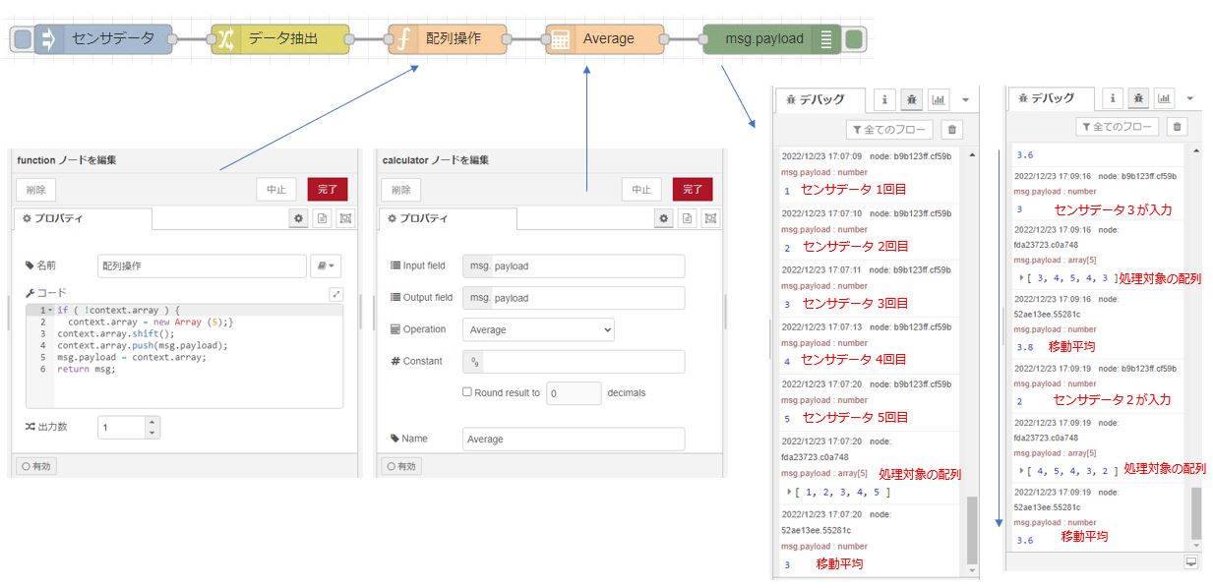Select the Average calculator node in the flow
This screenshot has width=1213, height=588.
pos(605,39)
